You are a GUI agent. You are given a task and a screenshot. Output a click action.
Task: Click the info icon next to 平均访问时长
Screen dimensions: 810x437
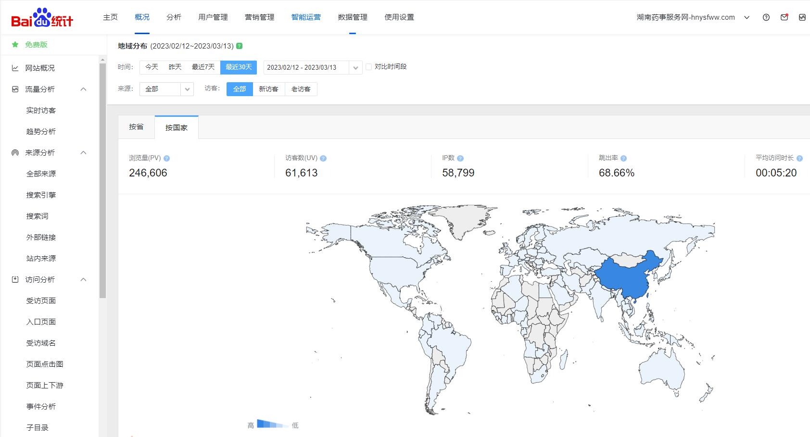pos(799,158)
